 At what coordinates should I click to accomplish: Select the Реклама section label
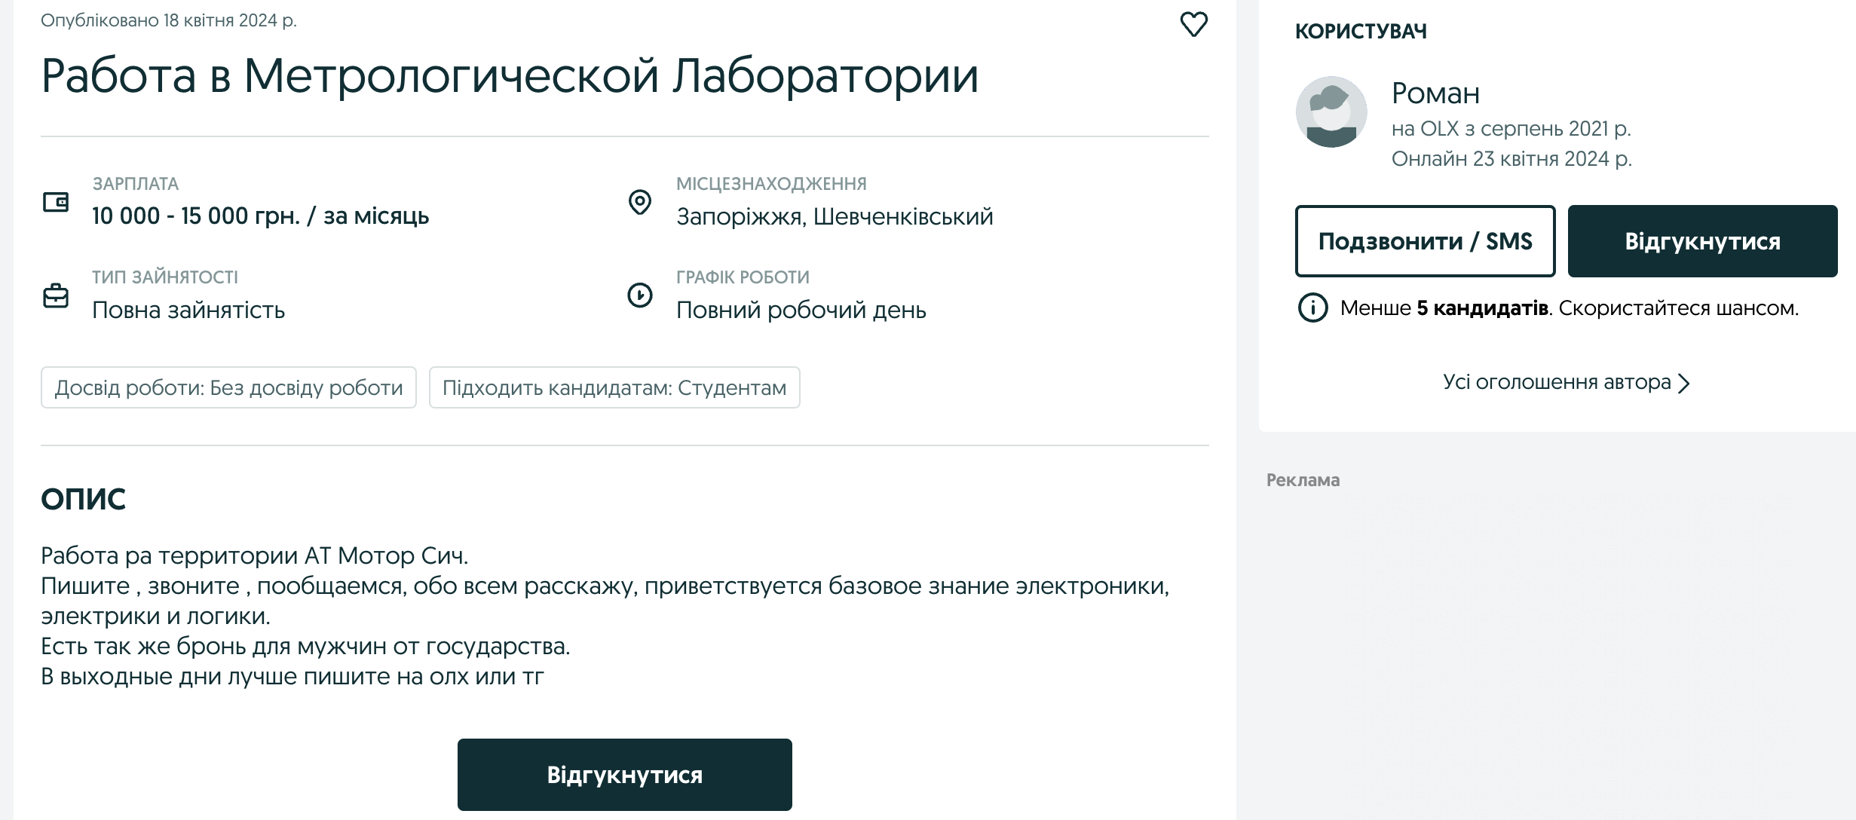pos(1303,479)
